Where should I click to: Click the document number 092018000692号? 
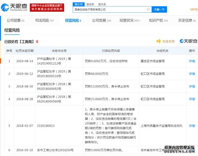click(49, 89)
